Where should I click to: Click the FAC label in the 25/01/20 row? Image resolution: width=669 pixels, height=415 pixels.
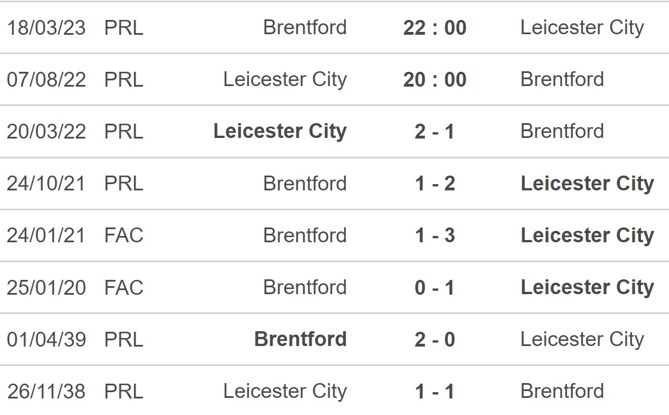point(124,287)
